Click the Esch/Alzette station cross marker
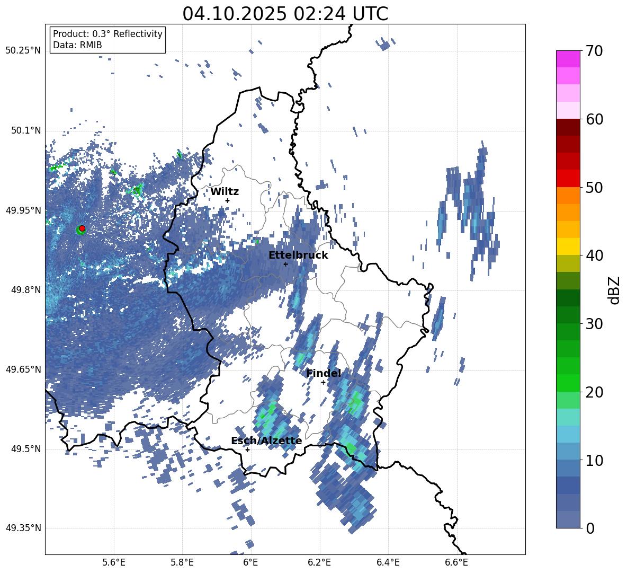627x573 pixels. (x=247, y=449)
